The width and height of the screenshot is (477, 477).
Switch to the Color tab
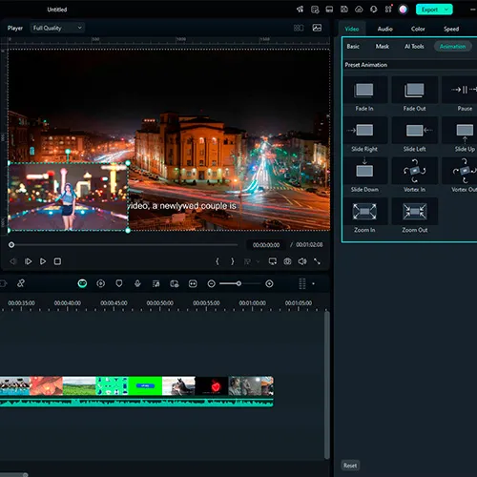tap(418, 29)
